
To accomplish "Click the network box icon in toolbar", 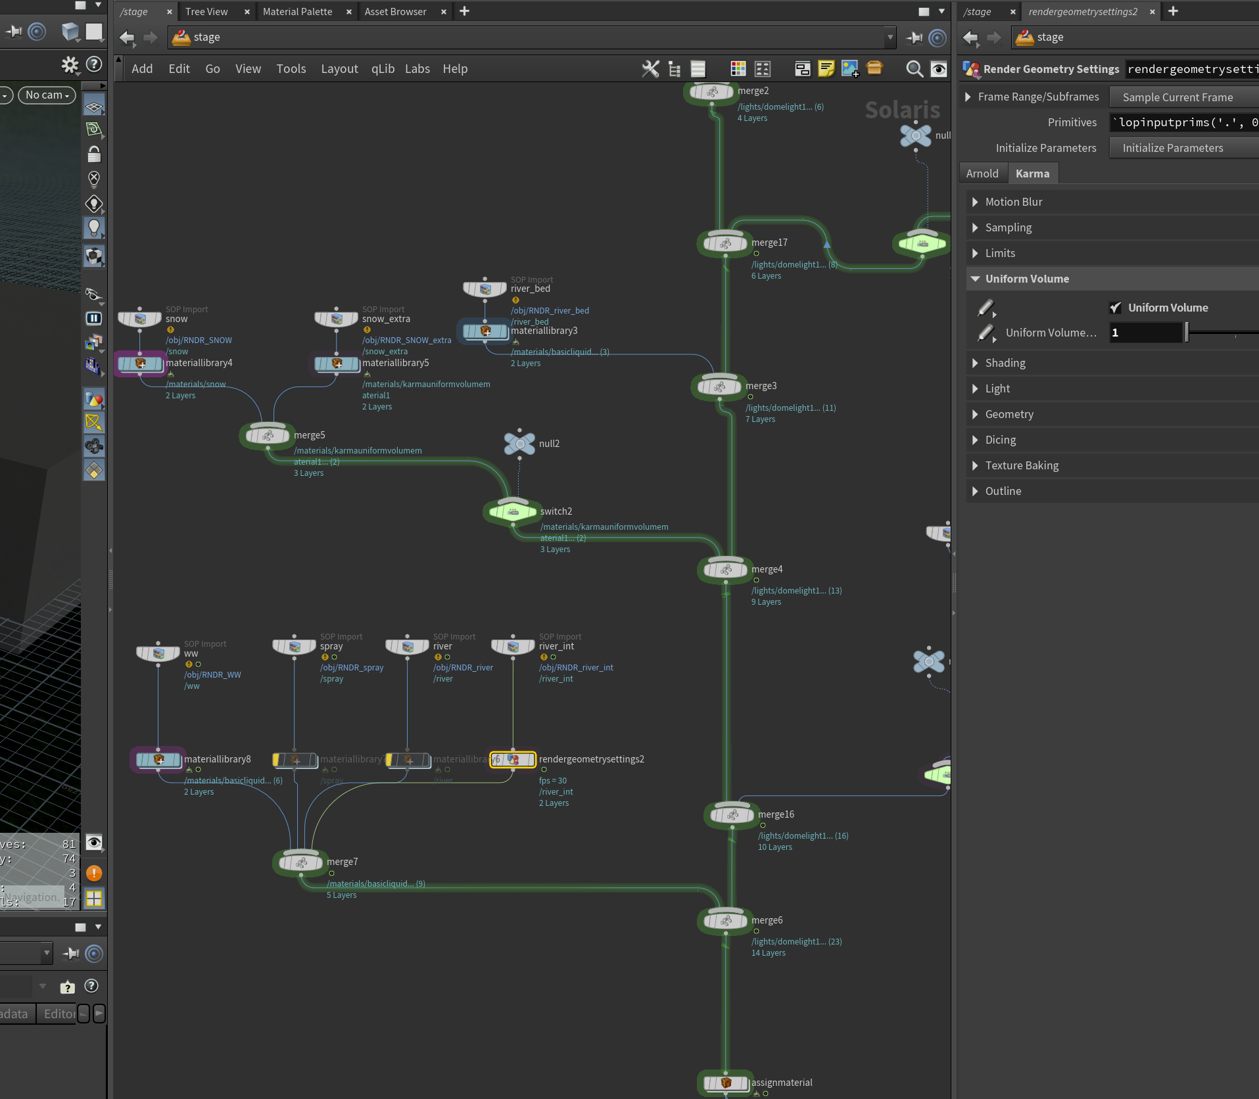I will tap(803, 69).
